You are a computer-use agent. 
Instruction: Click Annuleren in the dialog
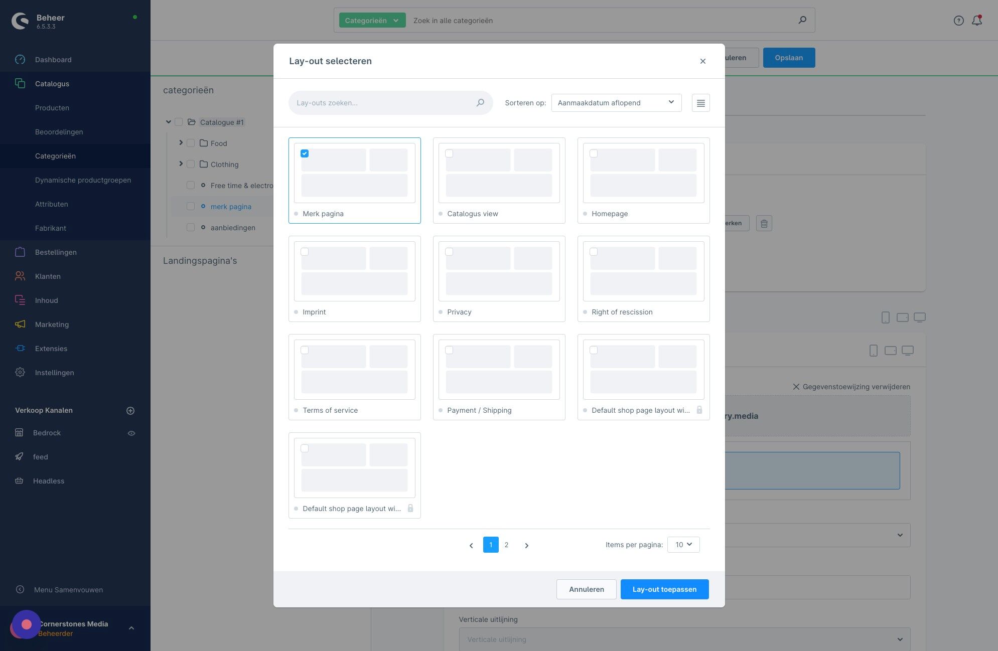point(586,589)
